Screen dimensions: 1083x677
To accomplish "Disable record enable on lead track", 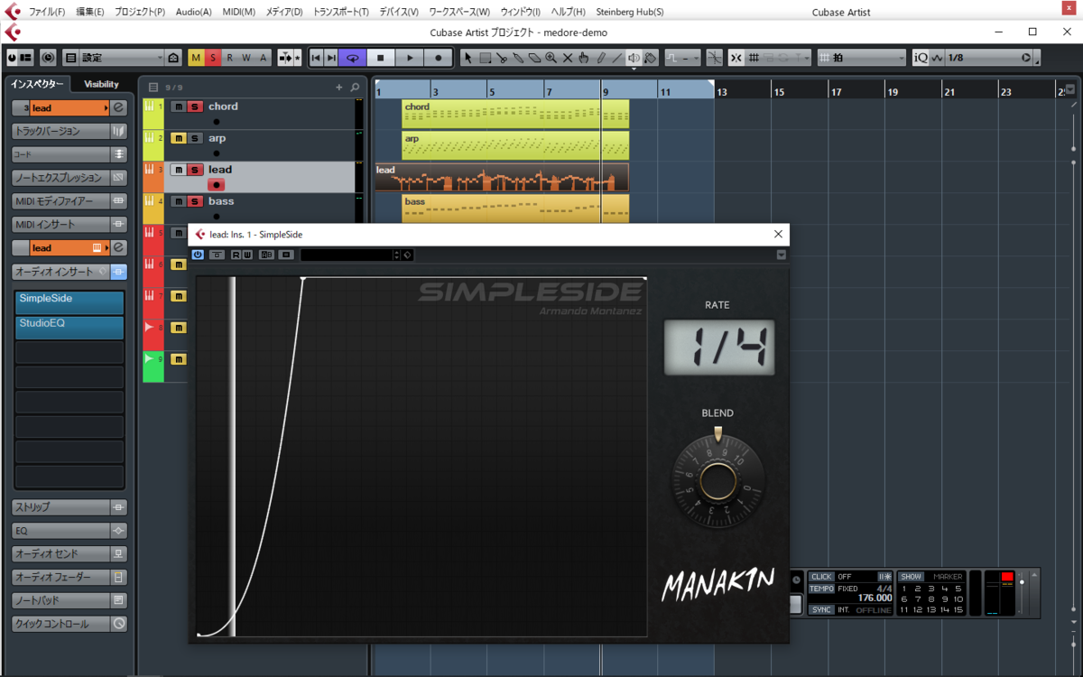I will [216, 184].
